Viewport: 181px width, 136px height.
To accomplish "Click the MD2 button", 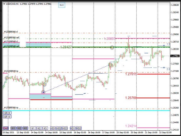I will tap(79, 128).
